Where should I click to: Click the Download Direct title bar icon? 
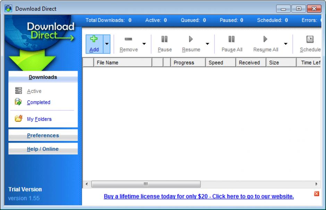click(8, 9)
